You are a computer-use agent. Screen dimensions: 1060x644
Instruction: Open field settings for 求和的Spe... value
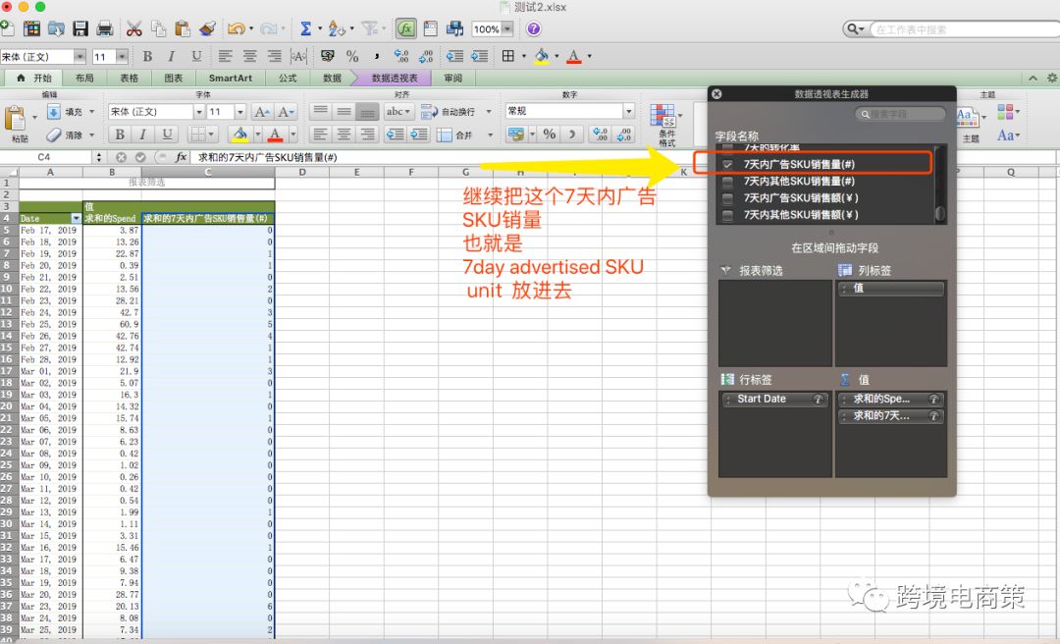tap(933, 400)
